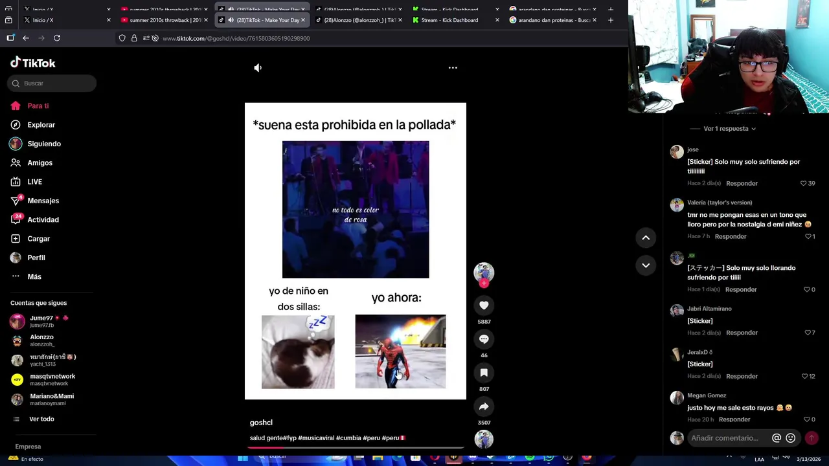The width and height of the screenshot is (829, 466).
Task: Open Amigos in the sidebar
Action: click(40, 163)
